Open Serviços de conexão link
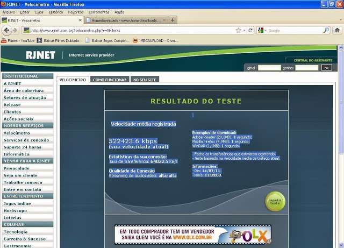This screenshot has width=344, height=248. pyautogui.click(x=26, y=140)
